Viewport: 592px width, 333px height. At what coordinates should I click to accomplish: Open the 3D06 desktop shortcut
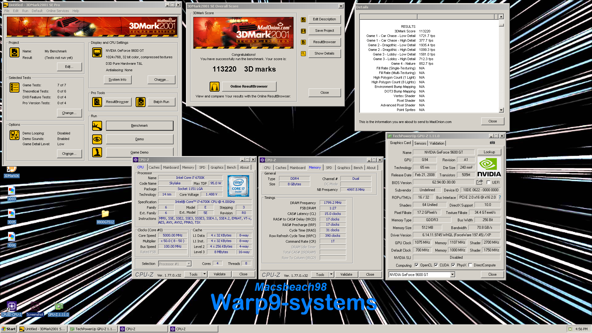[x=11, y=240]
